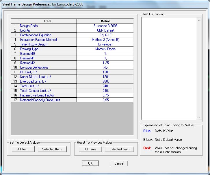
Task: Click the Value column header
Action: tap(105, 21)
